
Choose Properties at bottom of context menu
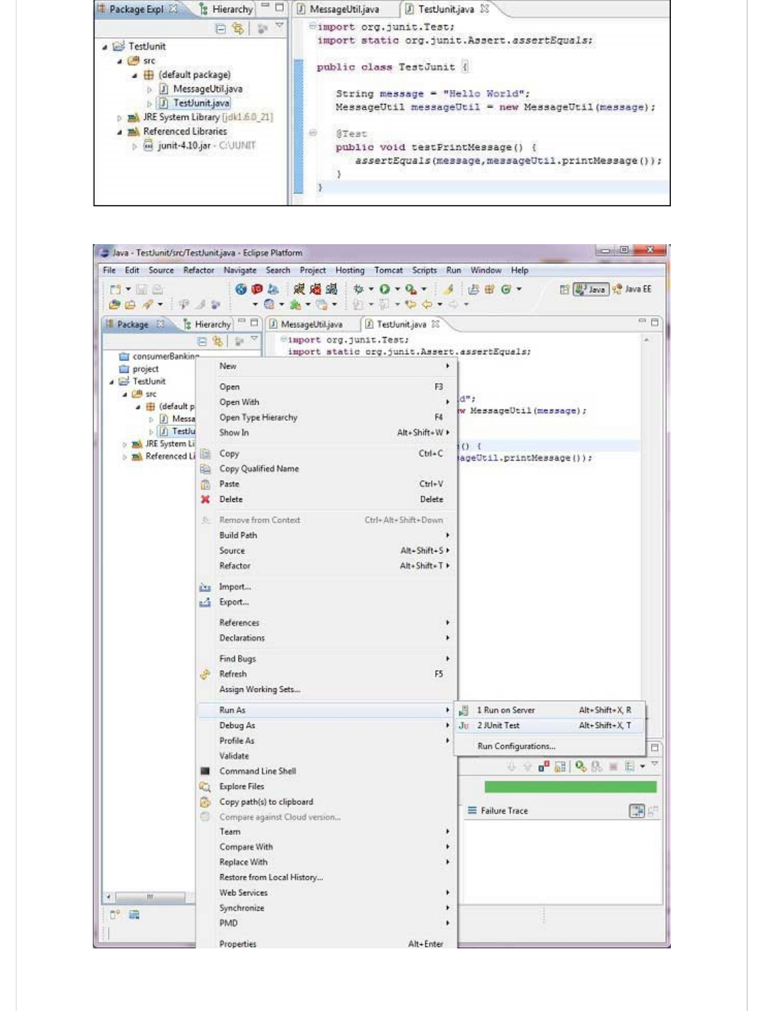pos(327,944)
